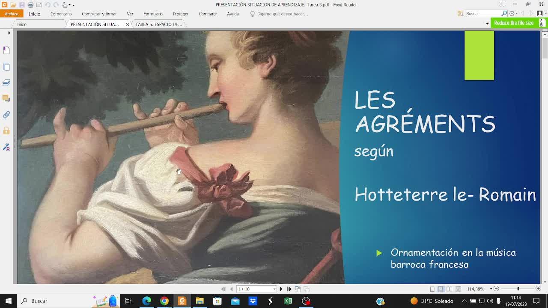This screenshot has width=548, height=308.
Task: Open the user account icon menu
Action: click(x=540, y=14)
